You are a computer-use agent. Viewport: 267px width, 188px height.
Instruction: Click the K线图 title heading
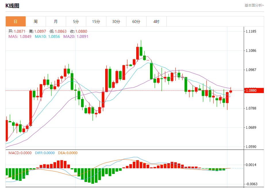click(x=12, y=6)
